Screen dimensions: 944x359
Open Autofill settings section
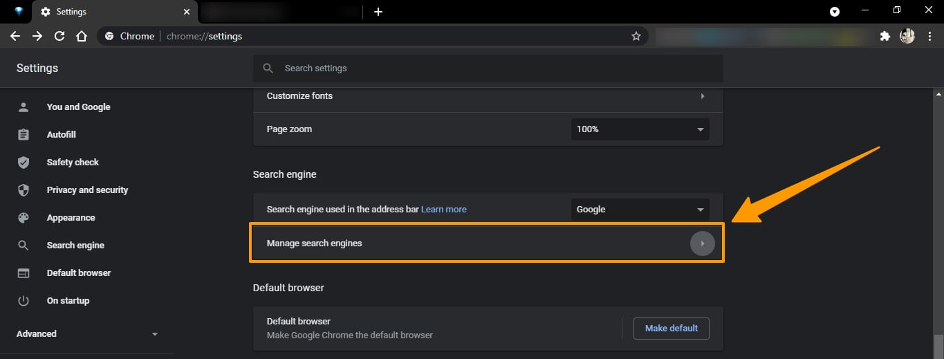tap(62, 134)
